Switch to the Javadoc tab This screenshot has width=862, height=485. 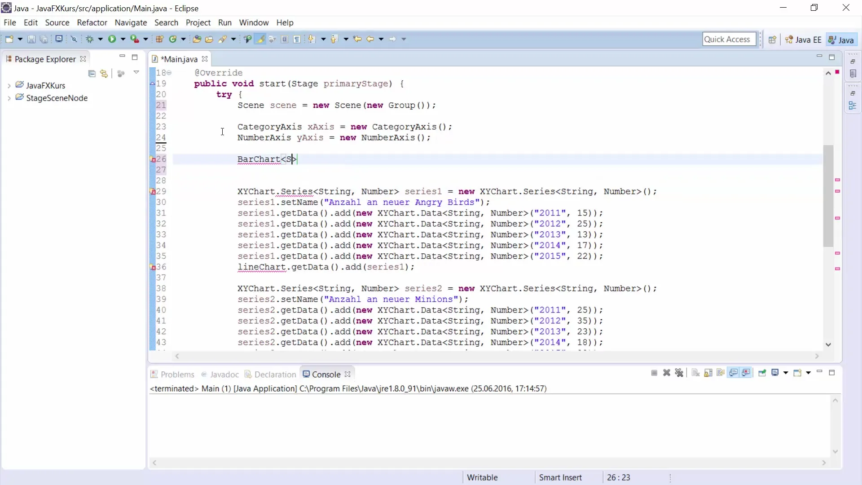[220, 374]
